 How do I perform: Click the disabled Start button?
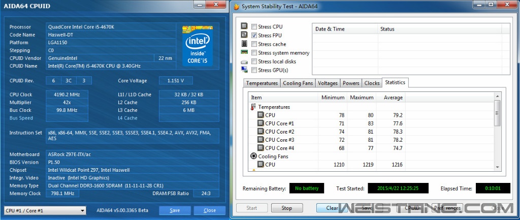pos(252,208)
